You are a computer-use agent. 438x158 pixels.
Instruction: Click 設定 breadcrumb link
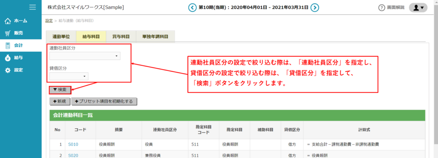point(49,20)
